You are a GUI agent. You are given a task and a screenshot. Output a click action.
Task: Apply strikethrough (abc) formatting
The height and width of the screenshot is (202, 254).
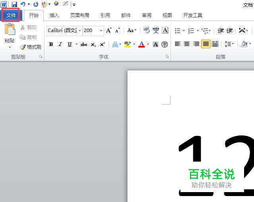(84, 44)
